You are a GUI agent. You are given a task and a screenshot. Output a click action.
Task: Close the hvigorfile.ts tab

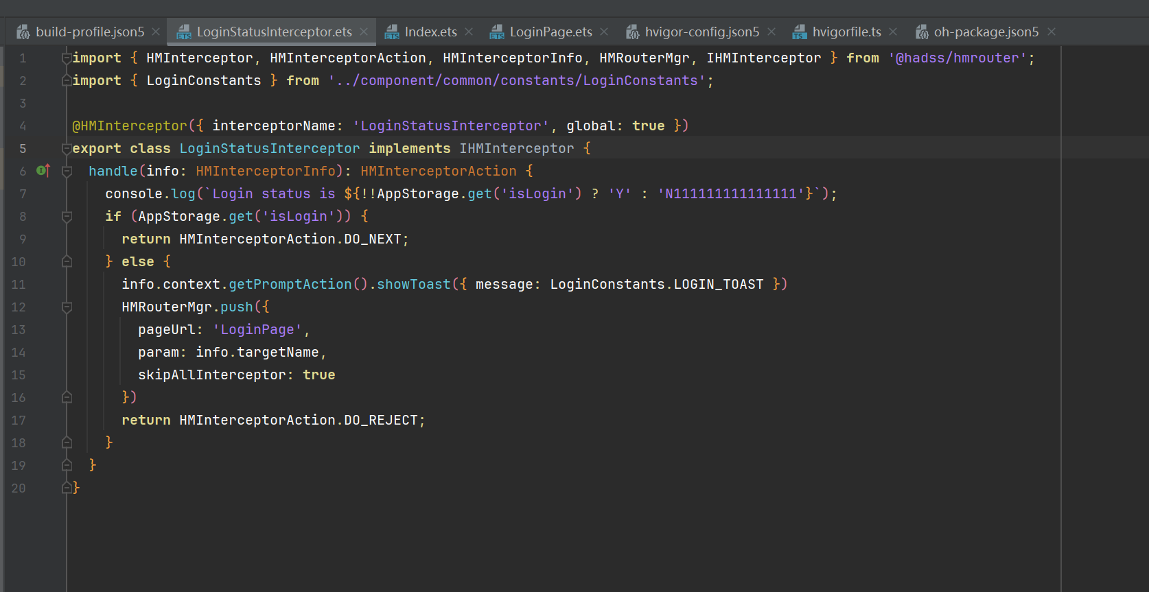click(x=893, y=32)
